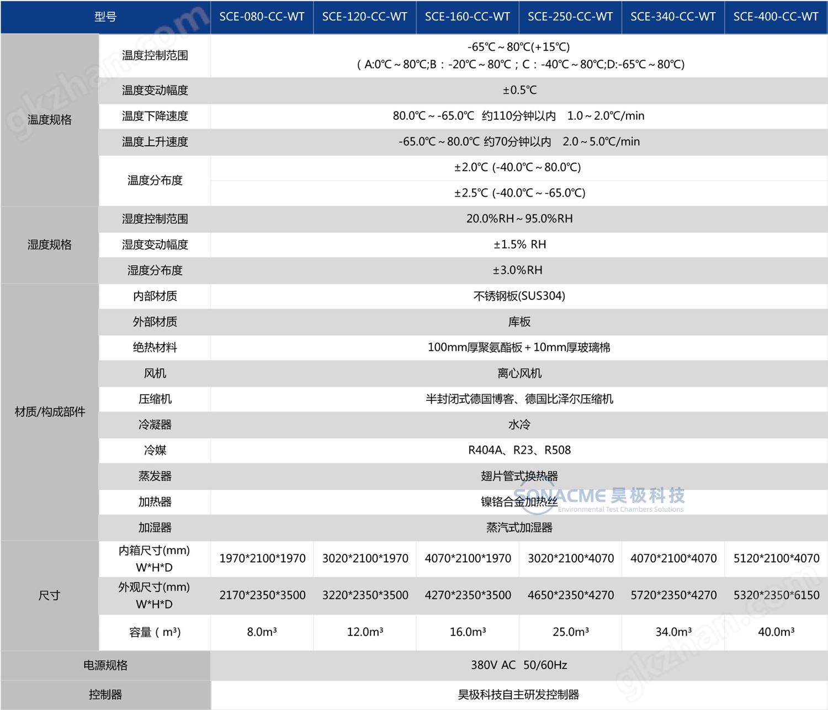Click the SCE-160-CC-WT model header

(468, 17)
